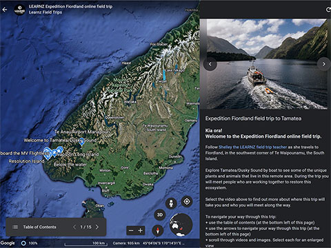Show previous image in the photo carousel
The image size is (331, 248).
click(210, 64)
